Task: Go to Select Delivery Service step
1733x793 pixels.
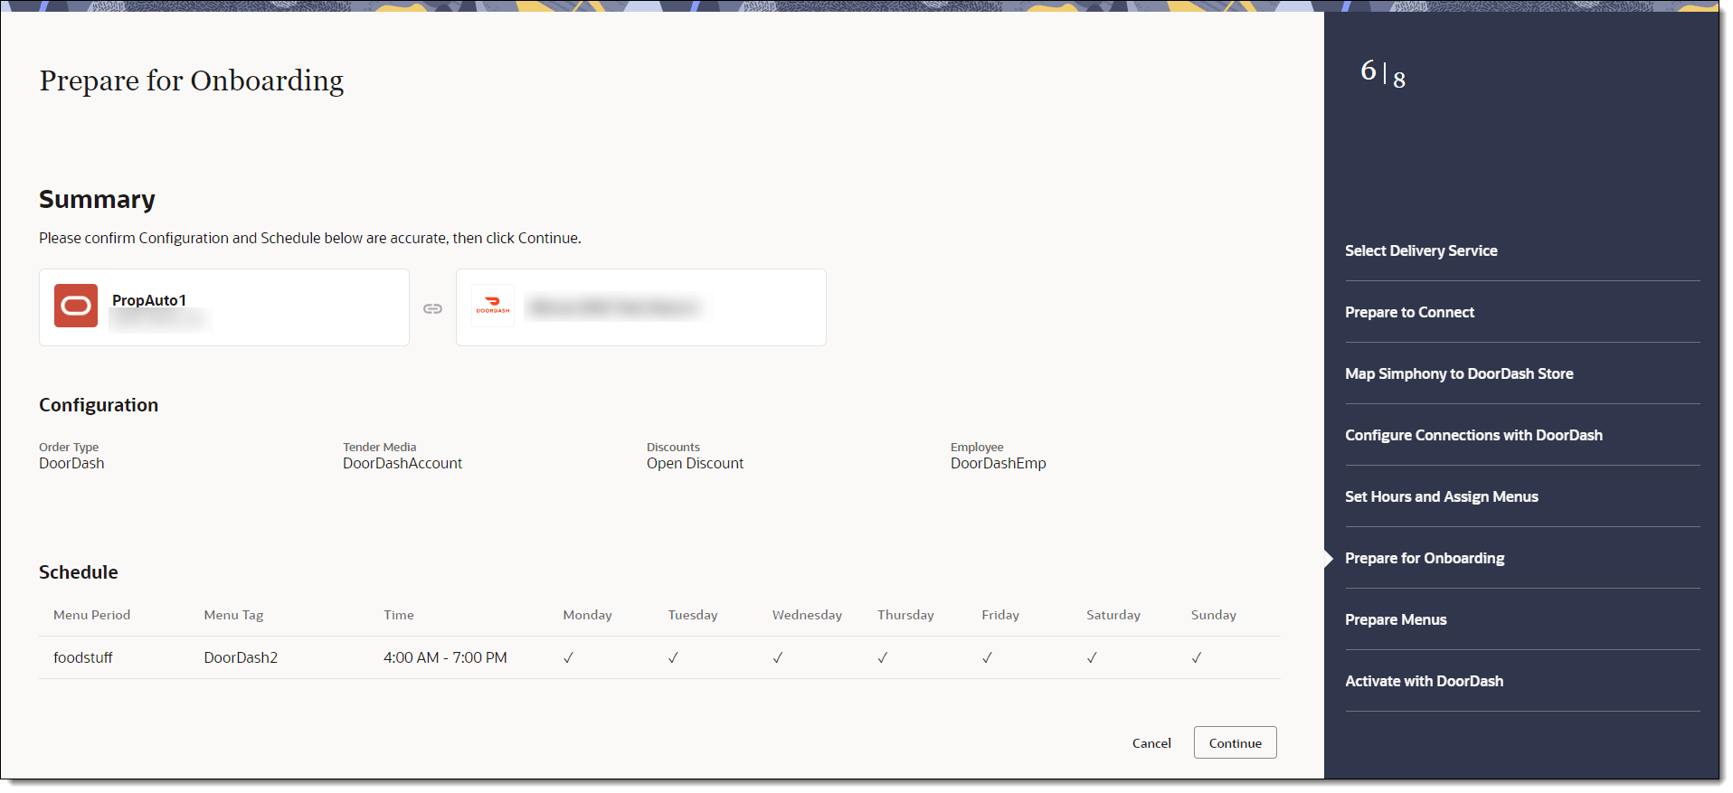Action: pyautogui.click(x=1421, y=250)
